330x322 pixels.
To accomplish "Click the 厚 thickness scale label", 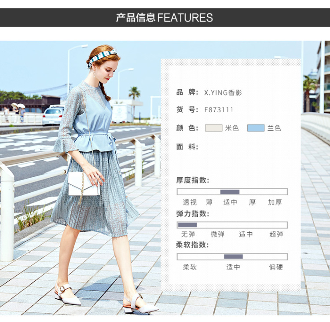I will point(252,202).
